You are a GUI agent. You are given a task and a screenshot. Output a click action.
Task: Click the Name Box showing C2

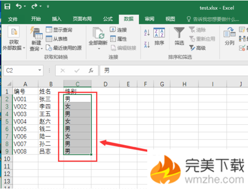20,70
